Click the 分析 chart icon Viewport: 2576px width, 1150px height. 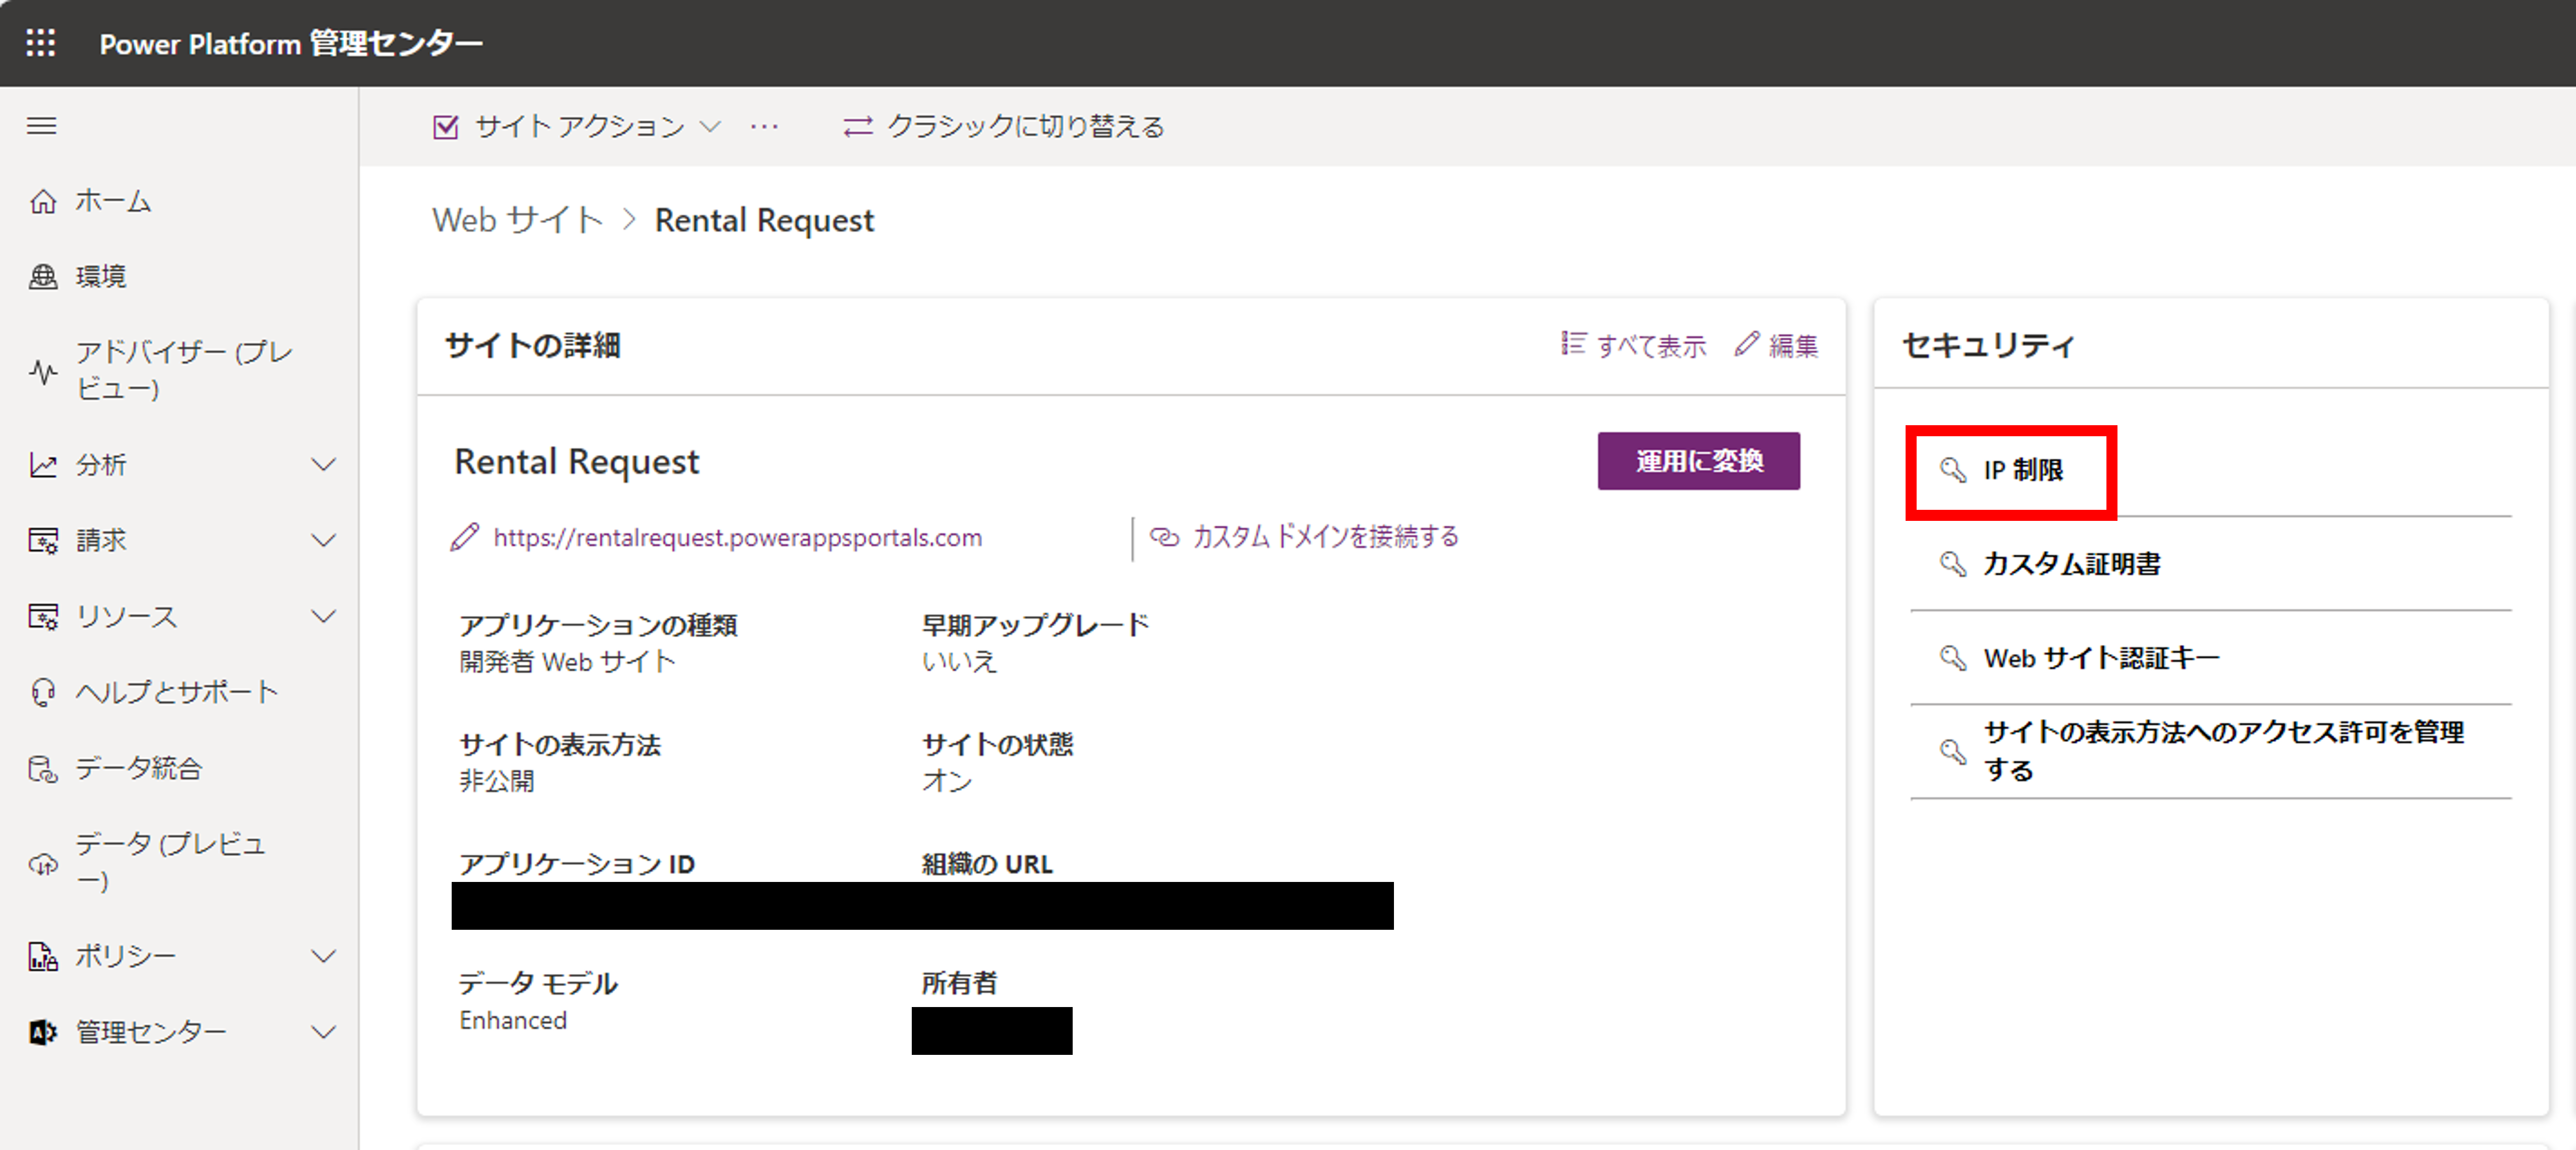[43, 465]
